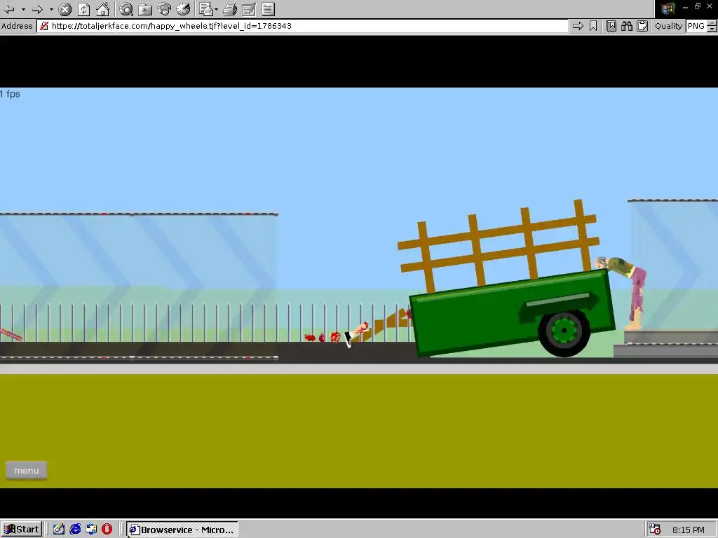The width and height of the screenshot is (718, 538).
Task: Click the Mail envelope icon
Action: (x=206, y=9)
